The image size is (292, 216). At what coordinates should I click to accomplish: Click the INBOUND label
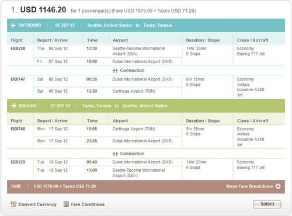coord(27,106)
